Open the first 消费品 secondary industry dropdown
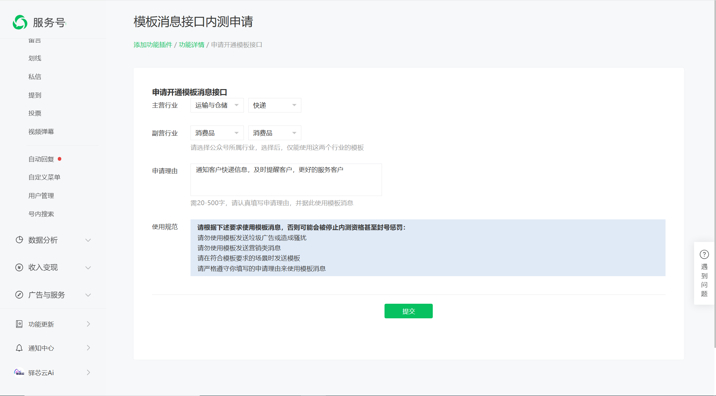Image resolution: width=716 pixels, height=396 pixels. coord(217,133)
